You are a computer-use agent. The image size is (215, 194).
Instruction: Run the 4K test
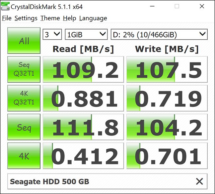[x=24, y=156]
